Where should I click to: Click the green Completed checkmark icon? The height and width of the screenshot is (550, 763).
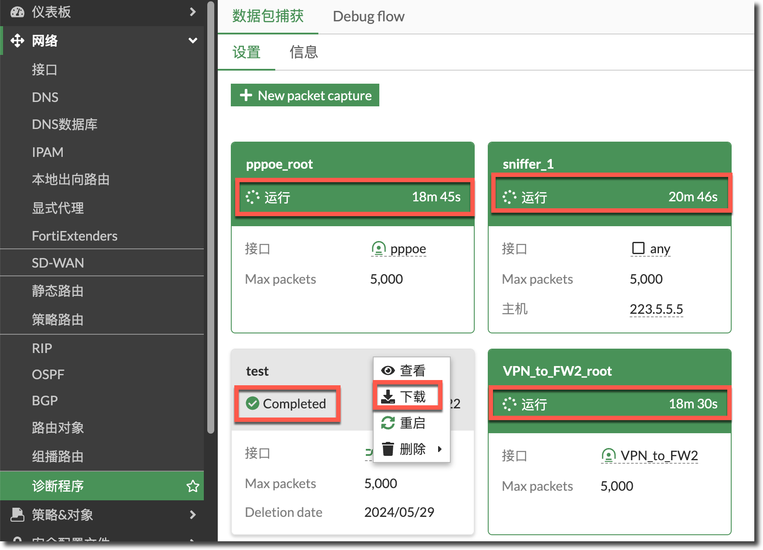click(253, 404)
